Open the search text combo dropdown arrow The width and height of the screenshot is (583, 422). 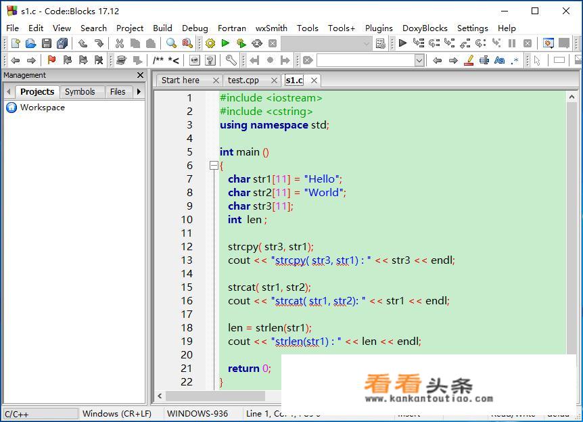pyautogui.click(x=419, y=60)
